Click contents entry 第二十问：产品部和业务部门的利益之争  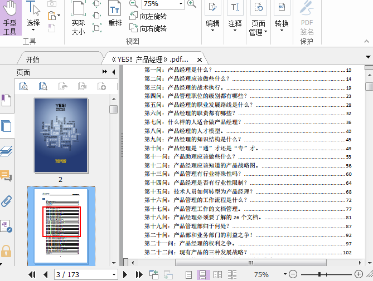point(248,235)
